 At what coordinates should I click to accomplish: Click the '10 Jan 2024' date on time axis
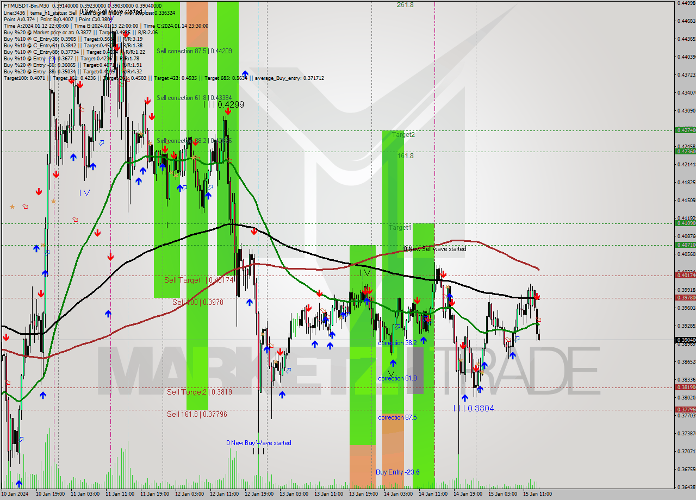tap(16, 494)
